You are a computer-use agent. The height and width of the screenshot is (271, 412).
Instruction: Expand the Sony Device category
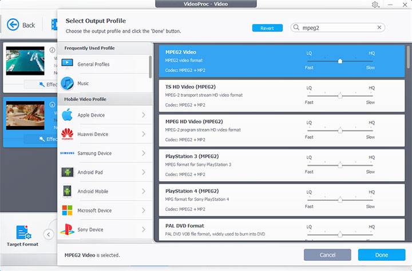[144, 229]
